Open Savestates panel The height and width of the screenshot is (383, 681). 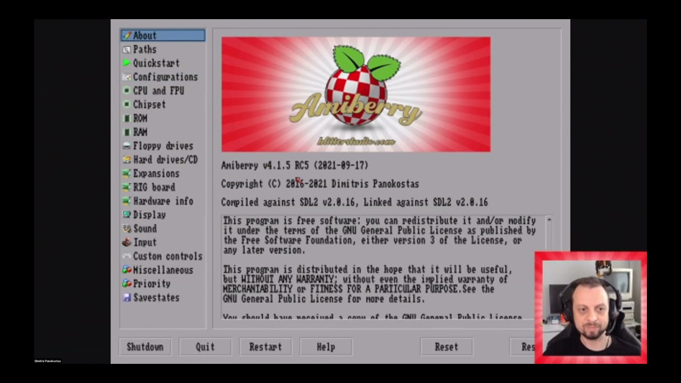[163, 298]
